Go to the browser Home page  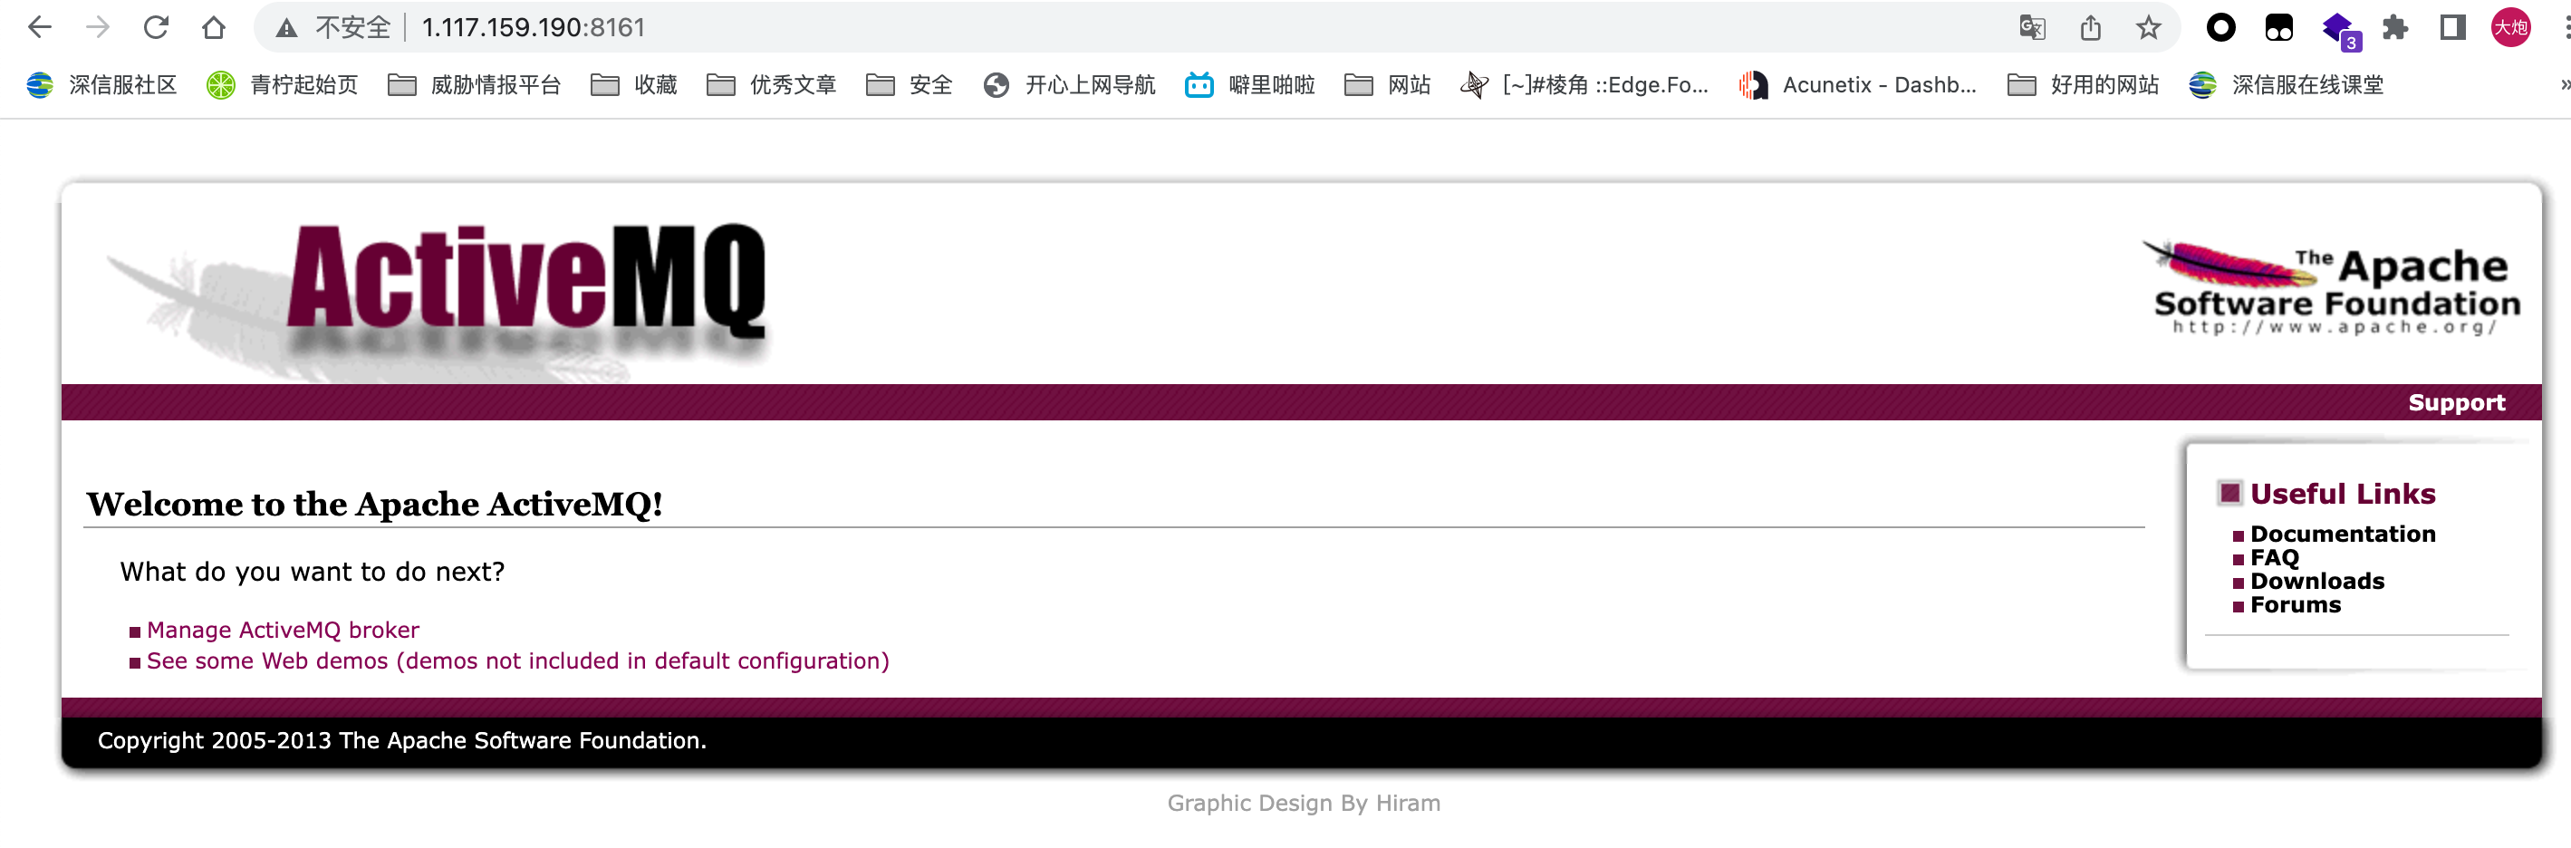pos(214,27)
